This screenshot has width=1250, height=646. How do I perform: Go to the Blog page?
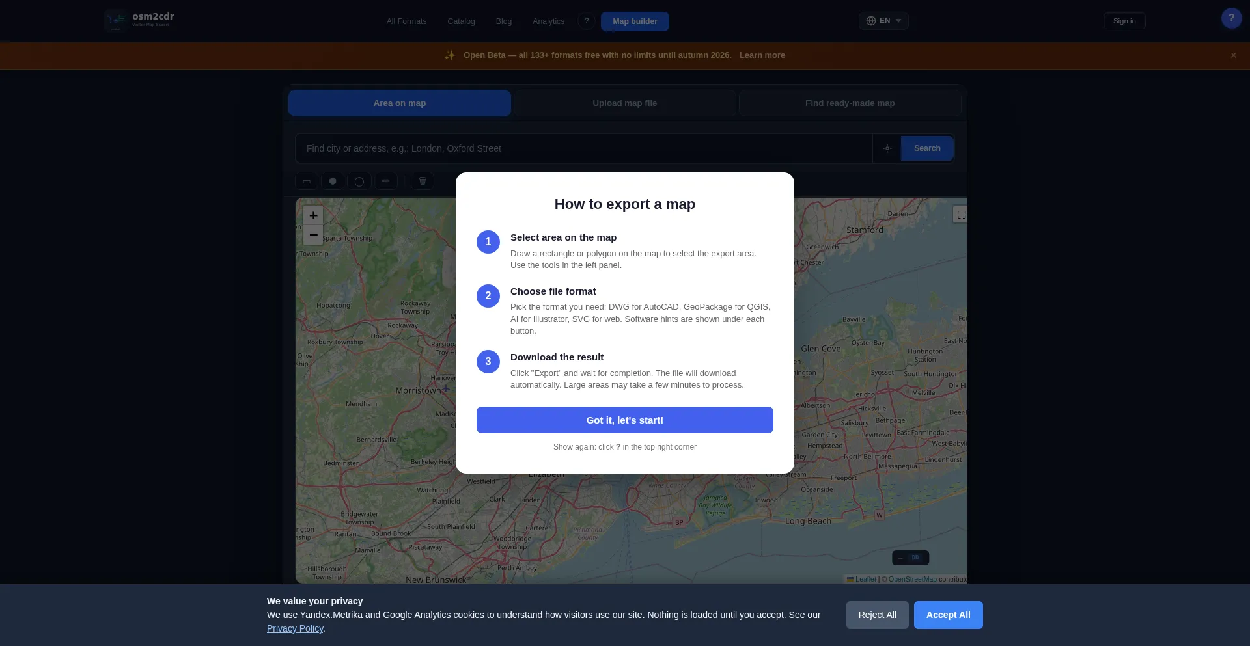(x=504, y=21)
